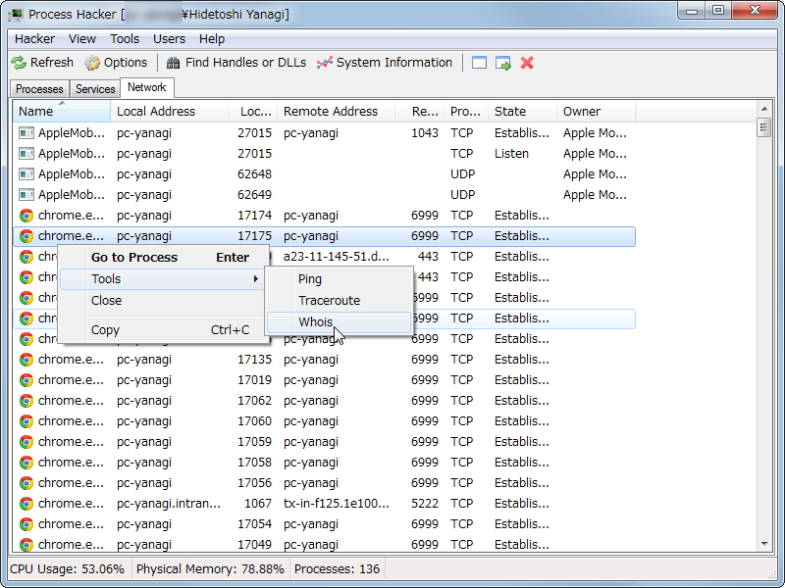This screenshot has height=588, width=785.
Task: Click Chrome icon in port 17062 row
Action: point(26,401)
